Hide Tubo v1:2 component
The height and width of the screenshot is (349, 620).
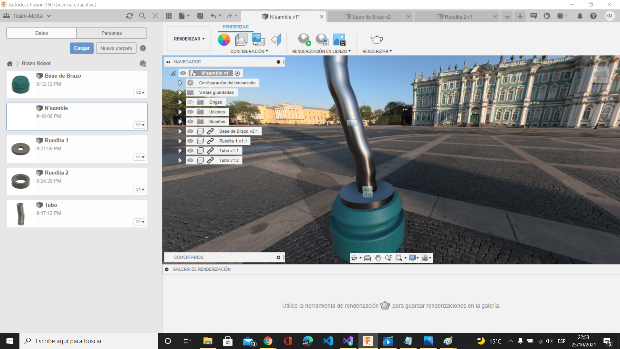(x=190, y=160)
